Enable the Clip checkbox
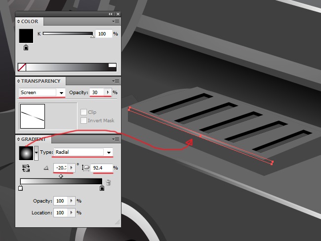321x241 pixels. click(83, 112)
